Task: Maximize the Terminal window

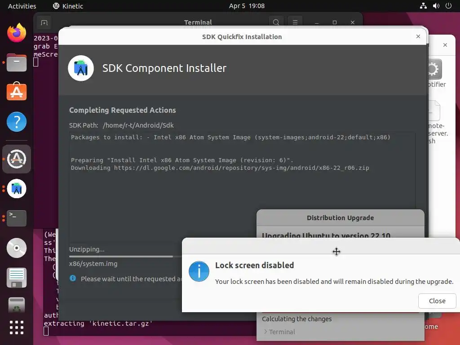Action: [x=334, y=22]
